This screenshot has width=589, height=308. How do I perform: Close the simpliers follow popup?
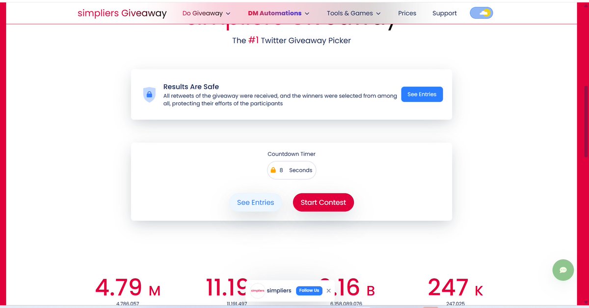point(329,290)
